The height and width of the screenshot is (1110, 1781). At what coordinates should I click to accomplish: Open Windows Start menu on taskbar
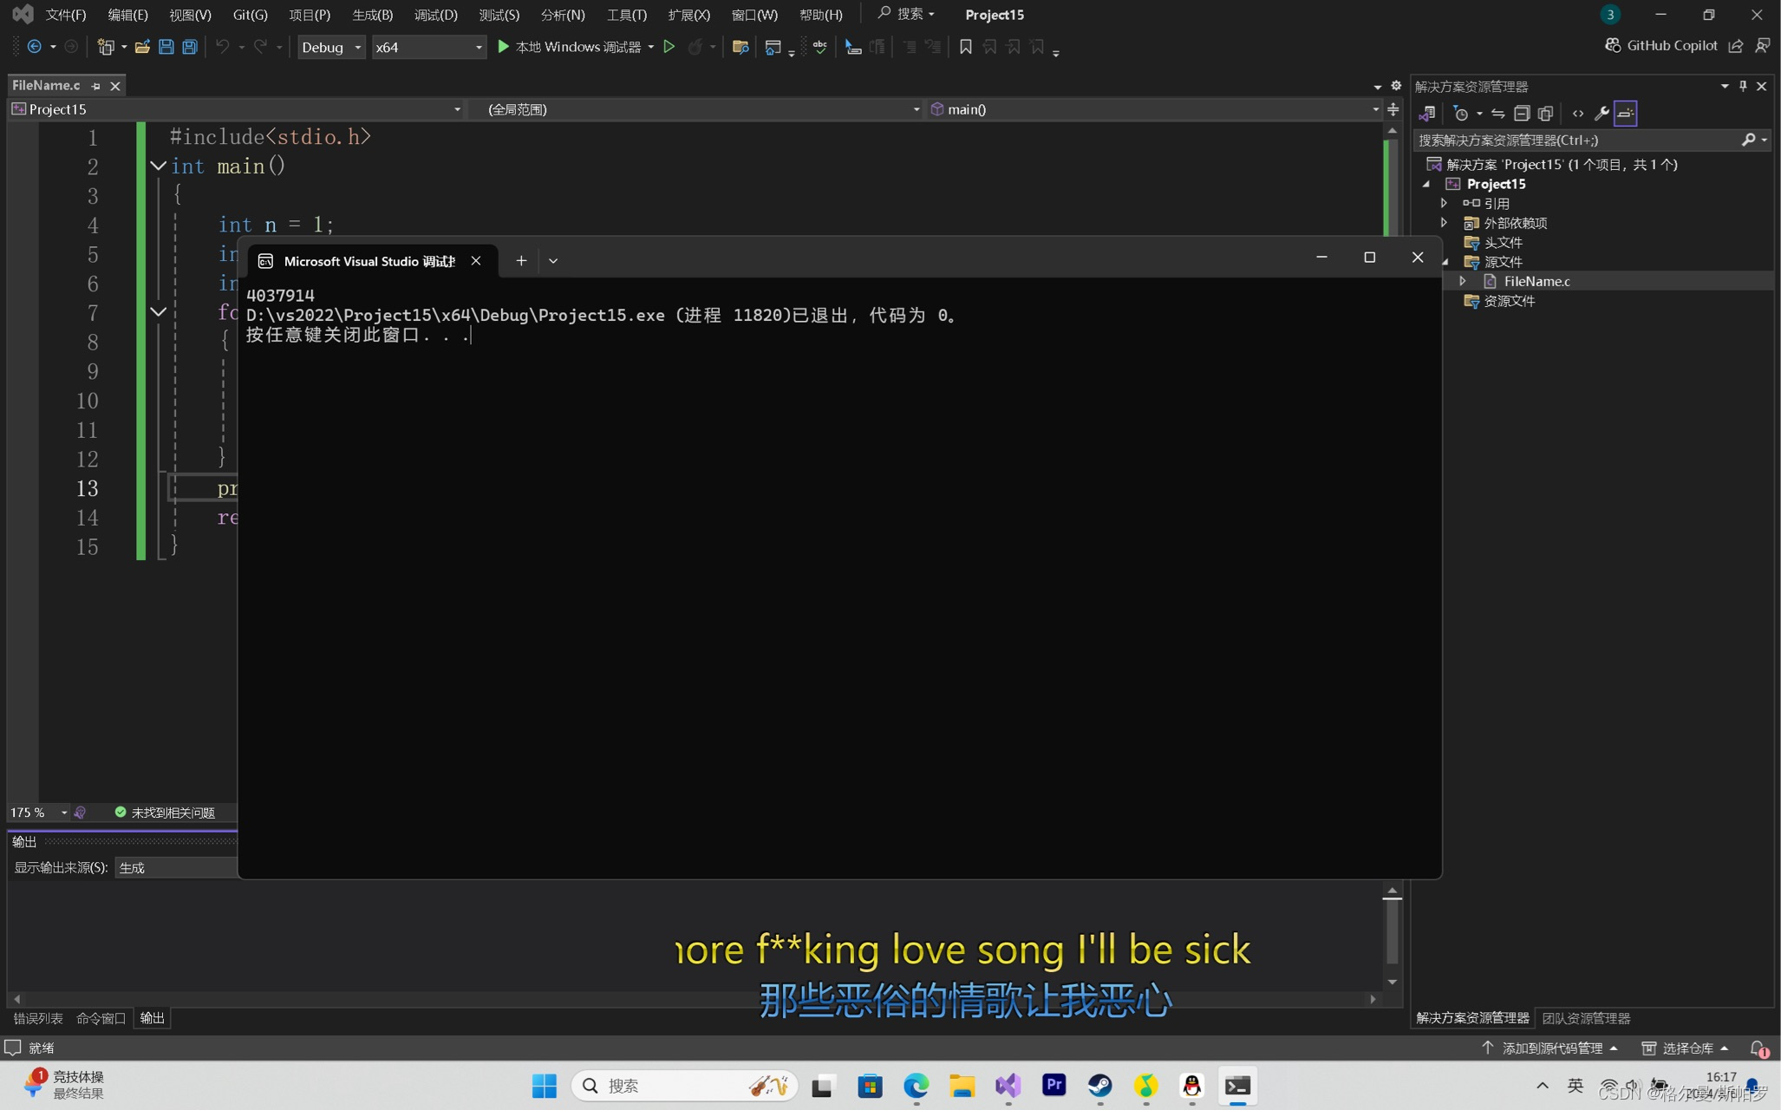(x=545, y=1086)
